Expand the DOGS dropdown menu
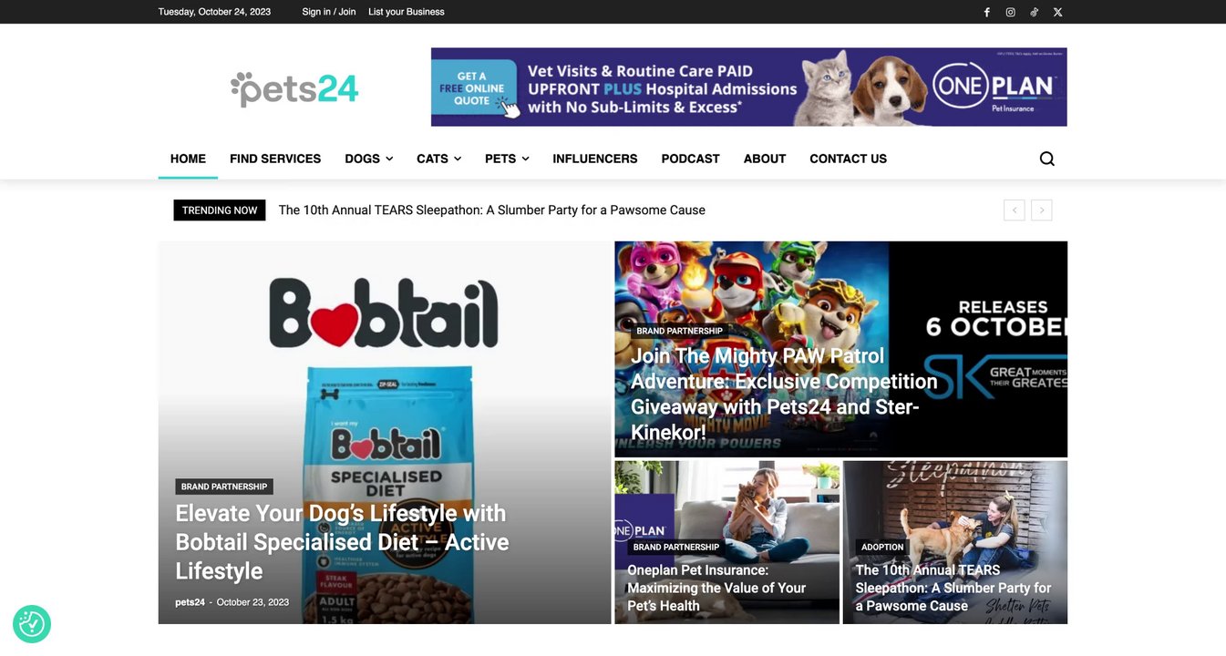Viewport: 1226px width, 656px height. [368, 159]
